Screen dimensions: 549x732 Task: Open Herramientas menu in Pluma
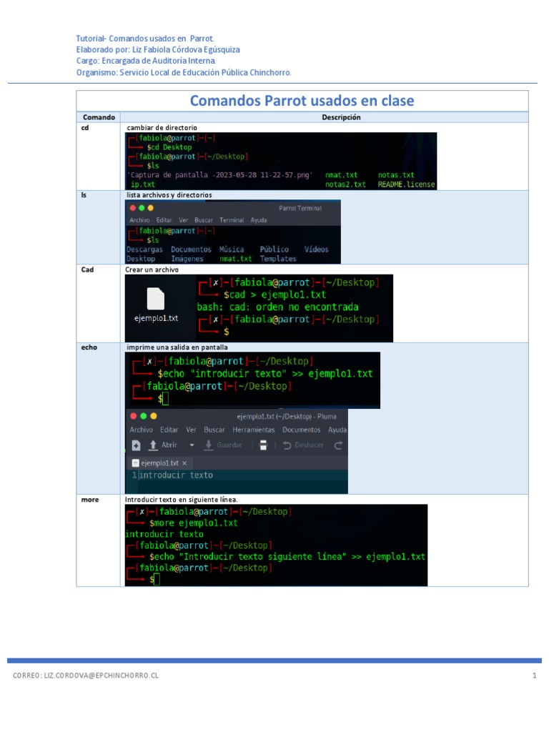254,430
